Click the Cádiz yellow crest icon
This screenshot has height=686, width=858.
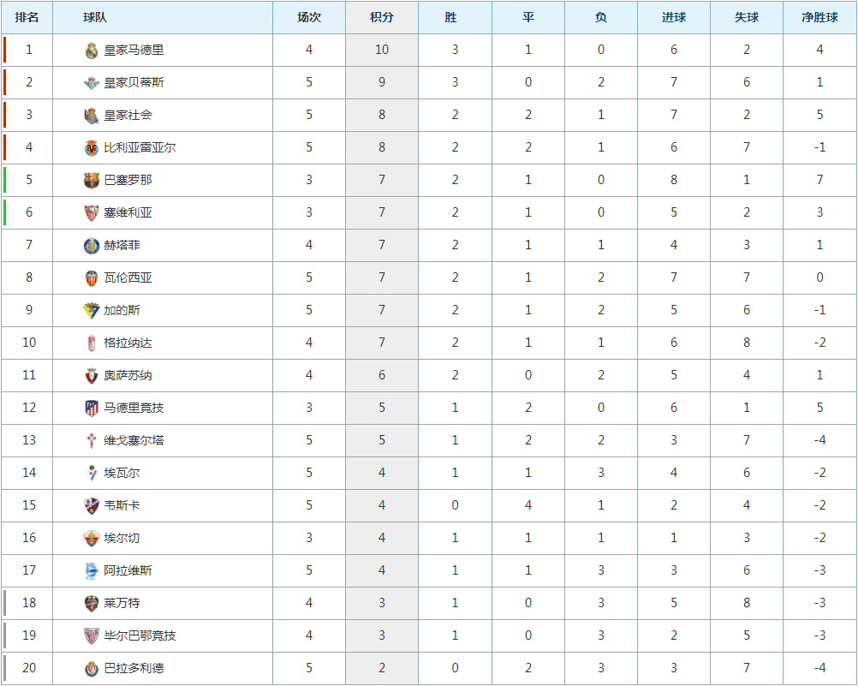92,310
